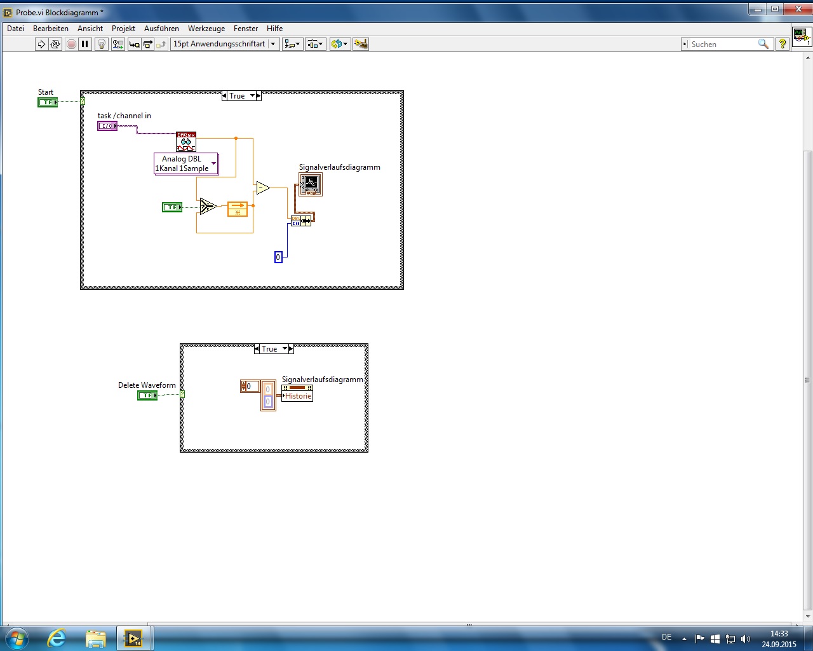Screen dimensions: 813x651
Task: Go to previous case in lower case structure
Action: coord(257,349)
